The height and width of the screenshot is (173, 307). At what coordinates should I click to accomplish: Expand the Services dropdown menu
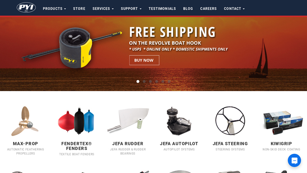pyautogui.click(x=103, y=8)
